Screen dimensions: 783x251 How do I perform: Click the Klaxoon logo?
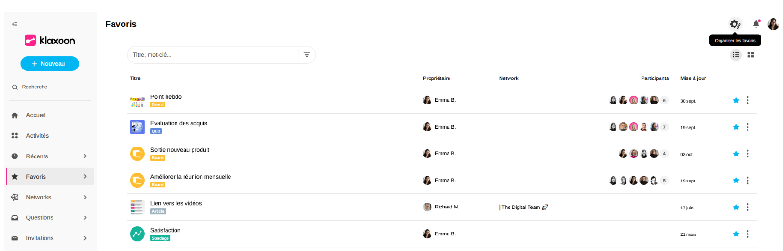click(50, 41)
